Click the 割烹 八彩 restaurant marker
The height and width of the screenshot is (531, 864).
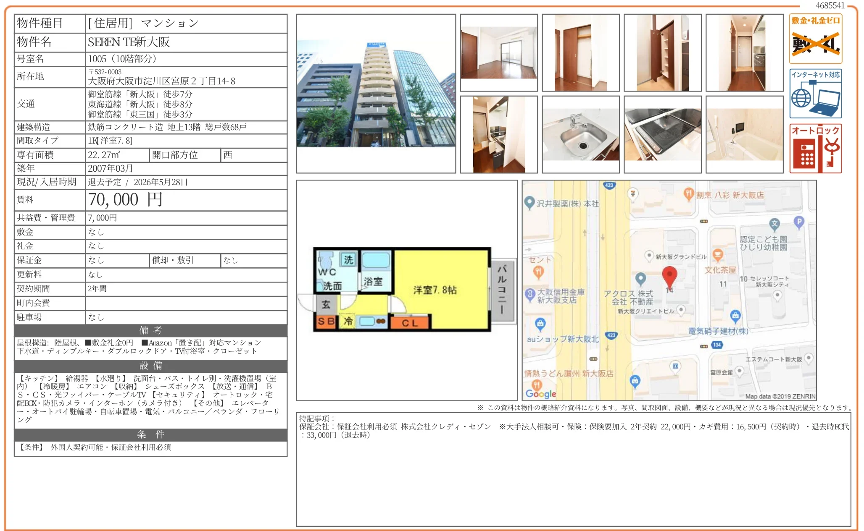pyautogui.click(x=688, y=194)
